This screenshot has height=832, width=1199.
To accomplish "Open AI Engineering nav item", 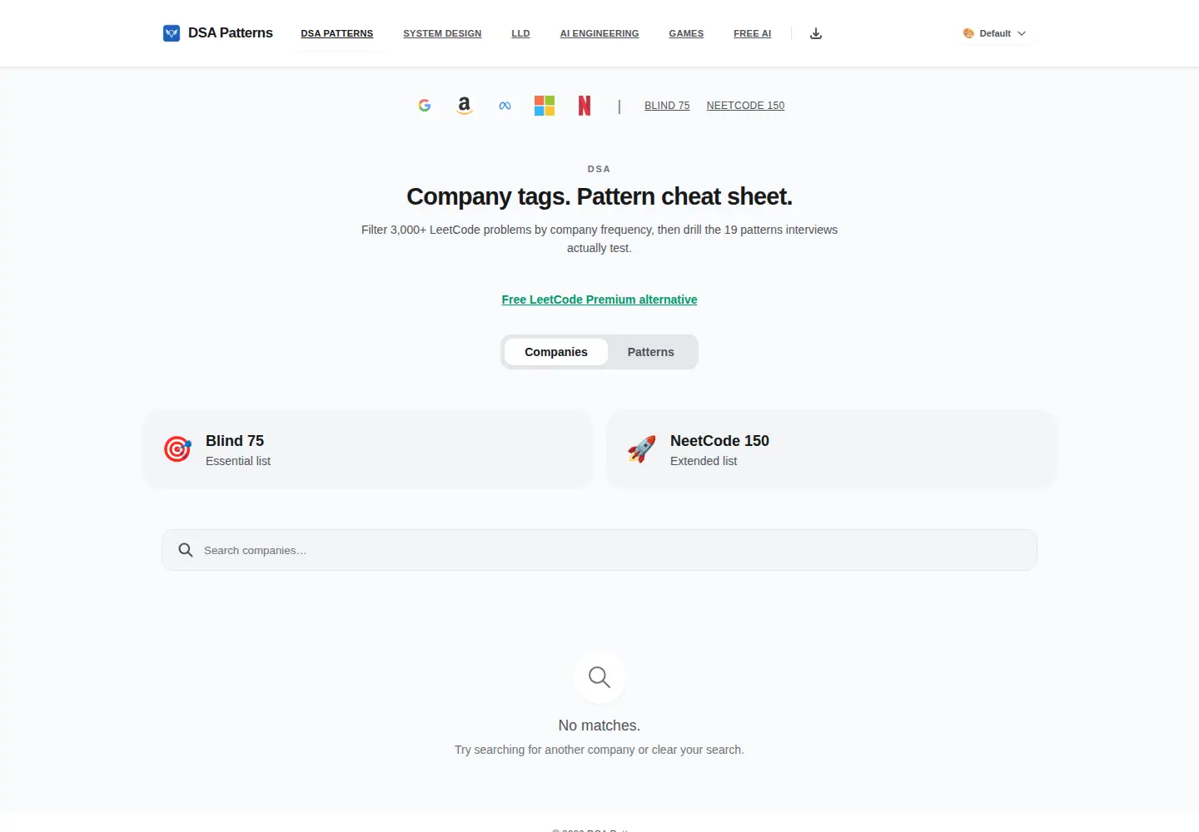I will pos(599,33).
